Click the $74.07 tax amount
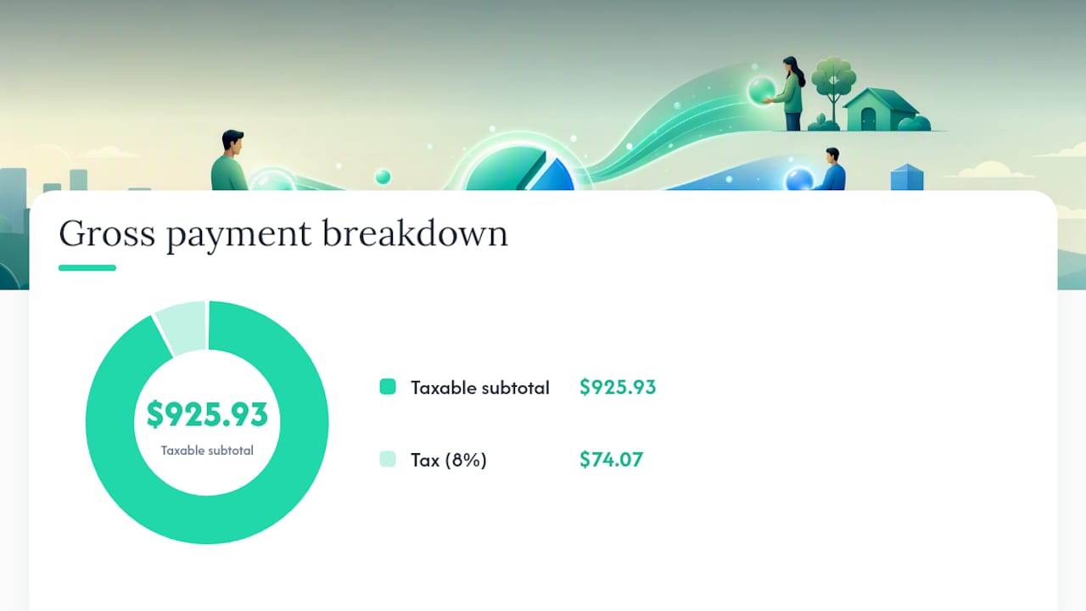The image size is (1086, 611). (x=611, y=460)
